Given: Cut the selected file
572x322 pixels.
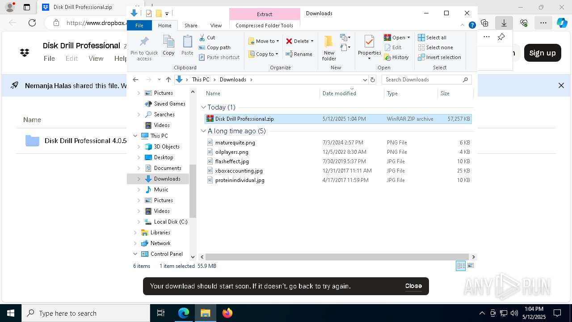Looking at the screenshot, I should coord(207,38).
